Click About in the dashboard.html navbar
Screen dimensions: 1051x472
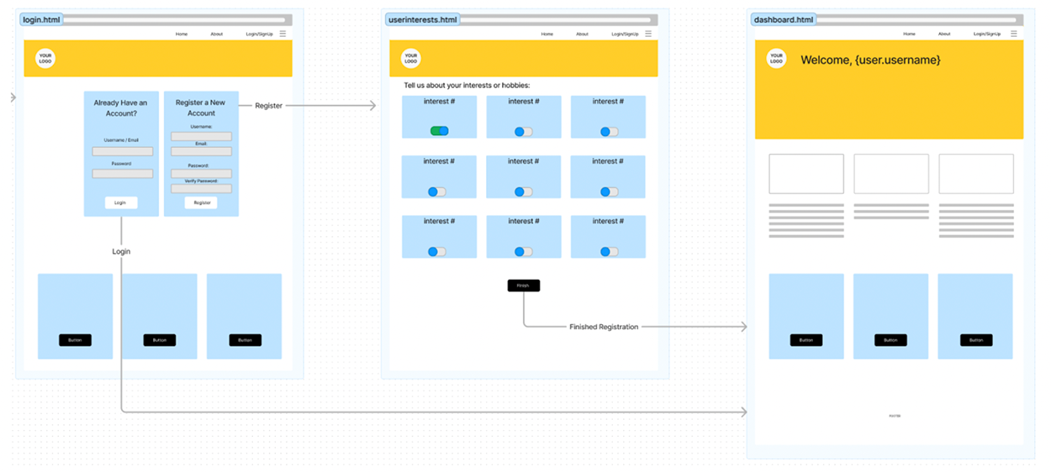coord(944,34)
